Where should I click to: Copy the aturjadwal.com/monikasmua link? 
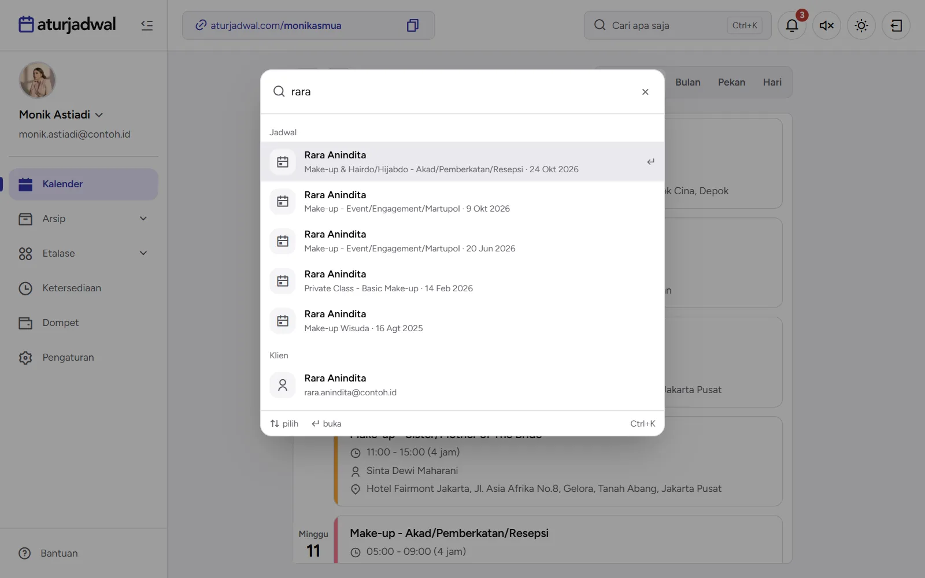point(412,25)
